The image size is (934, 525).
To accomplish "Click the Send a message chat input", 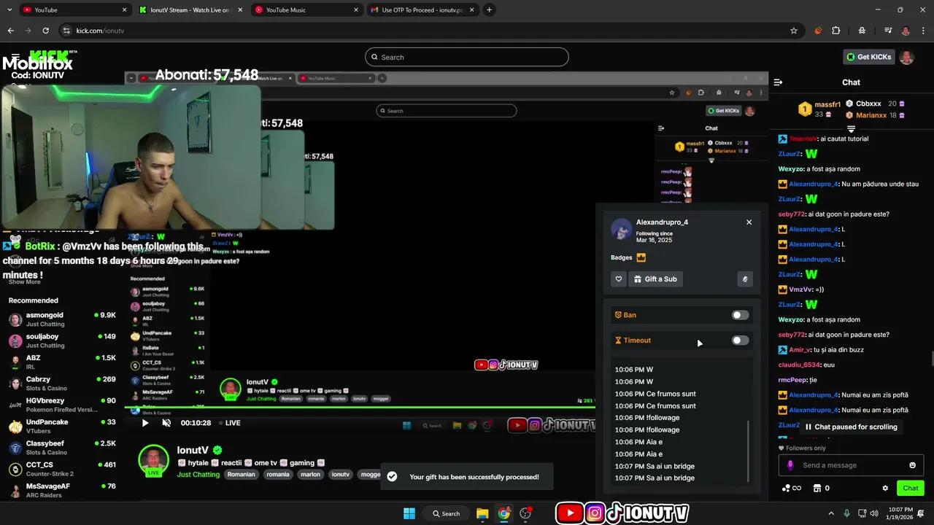I will coord(851,465).
